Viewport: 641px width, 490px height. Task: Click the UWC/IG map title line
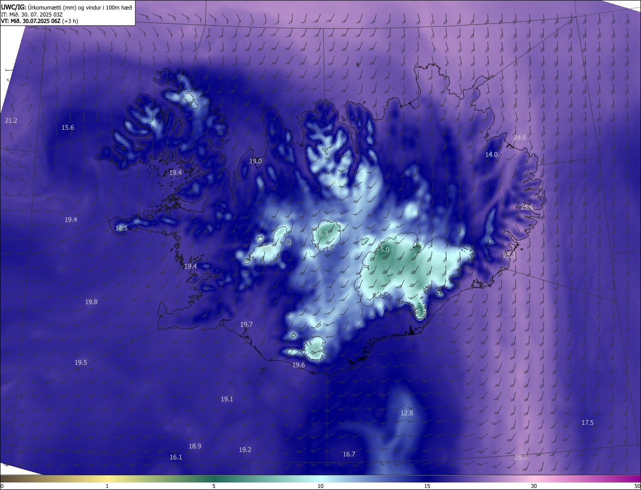tap(67, 7)
